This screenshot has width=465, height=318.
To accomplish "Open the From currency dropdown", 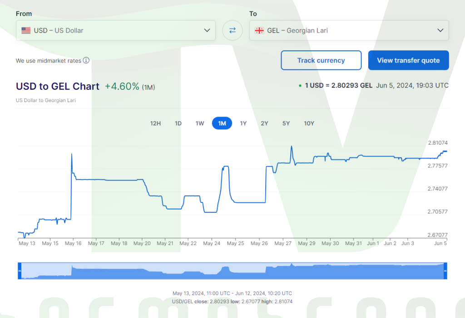I will click(115, 30).
